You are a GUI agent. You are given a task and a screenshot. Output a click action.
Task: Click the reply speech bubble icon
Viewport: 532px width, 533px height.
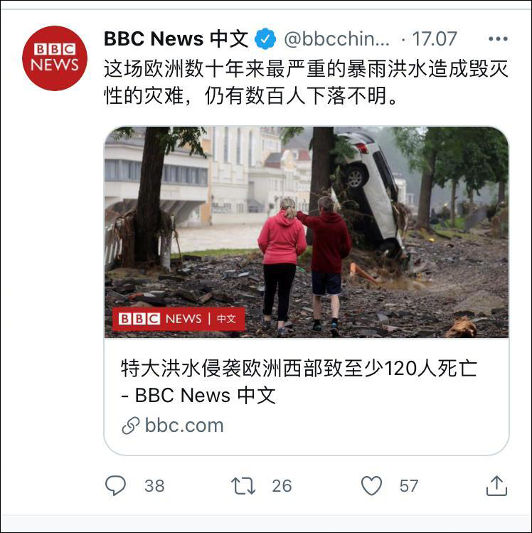tap(115, 485)
